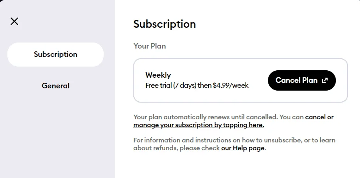Click the word 'Plan' inside the black button
The width and height of the screenshot is (360, 178).
point(310,80)
